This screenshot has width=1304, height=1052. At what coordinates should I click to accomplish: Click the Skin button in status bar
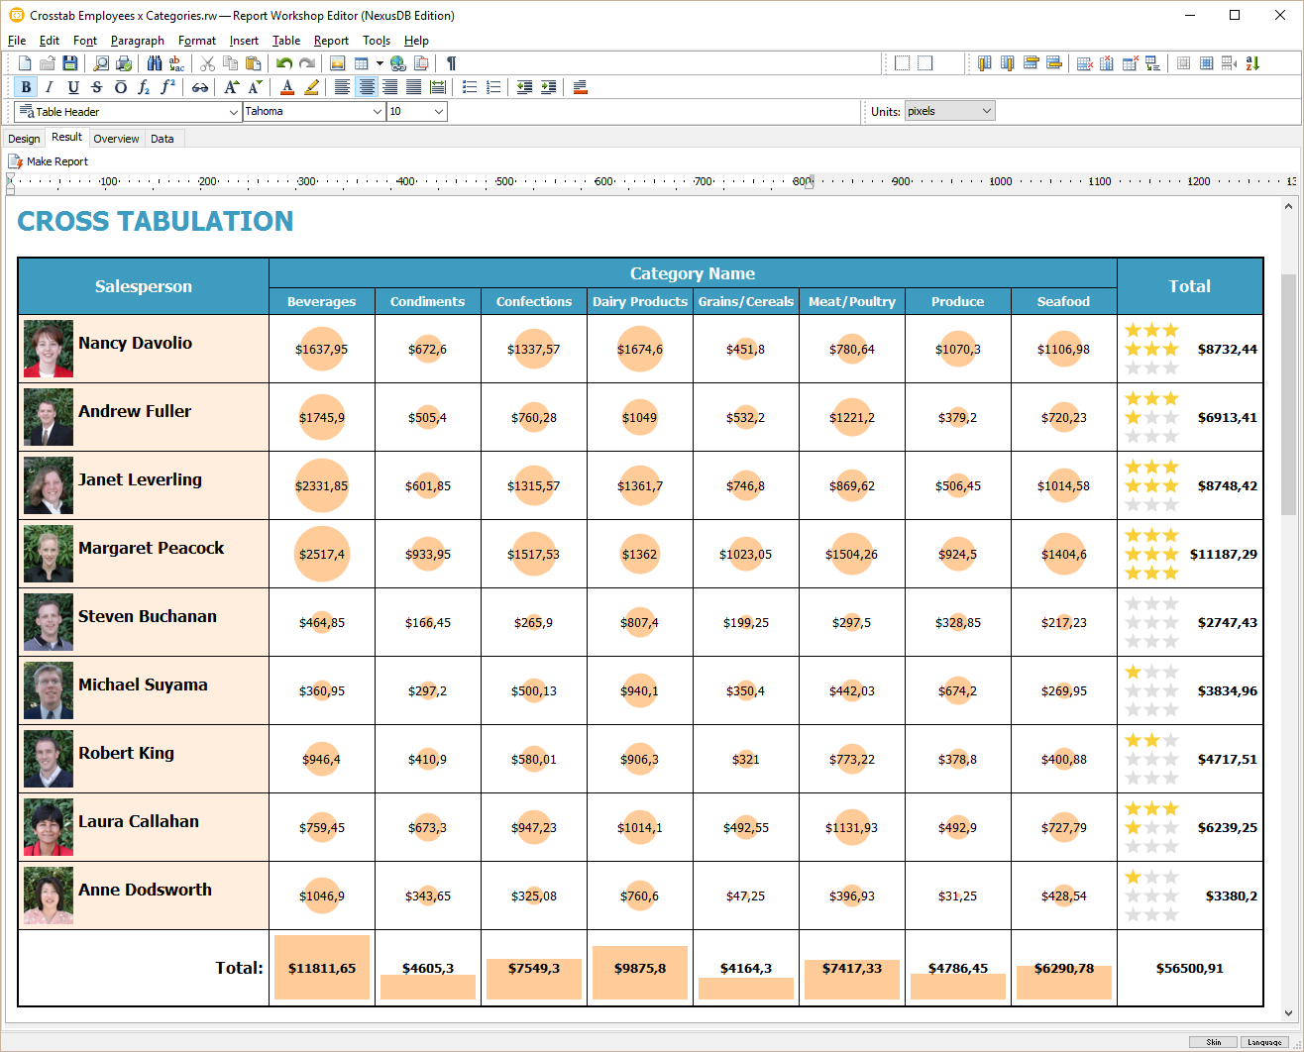(1213, 1042)
